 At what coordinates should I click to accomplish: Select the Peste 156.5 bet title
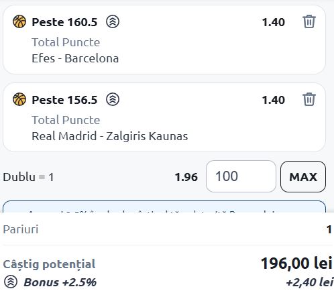[64, 100]
